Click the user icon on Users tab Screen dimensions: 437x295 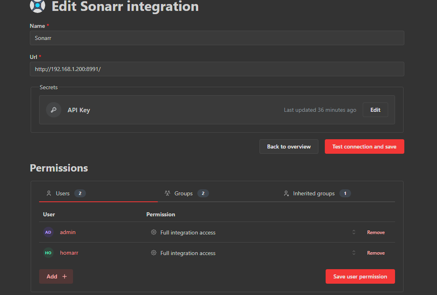coord(49,193)
